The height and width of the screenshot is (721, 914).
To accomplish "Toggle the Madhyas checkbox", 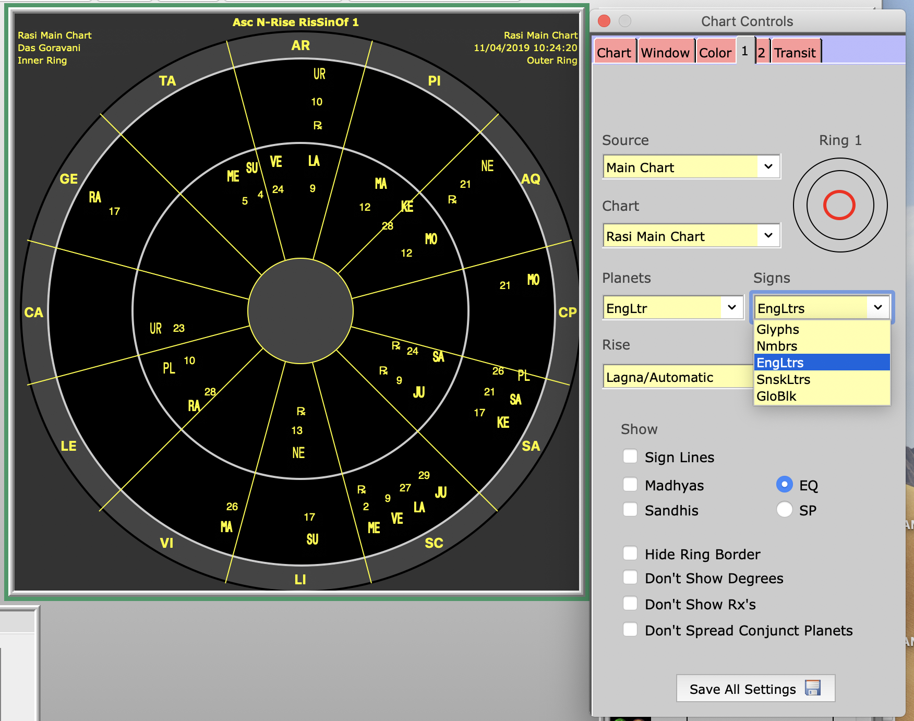I will (x=630, y=485).
